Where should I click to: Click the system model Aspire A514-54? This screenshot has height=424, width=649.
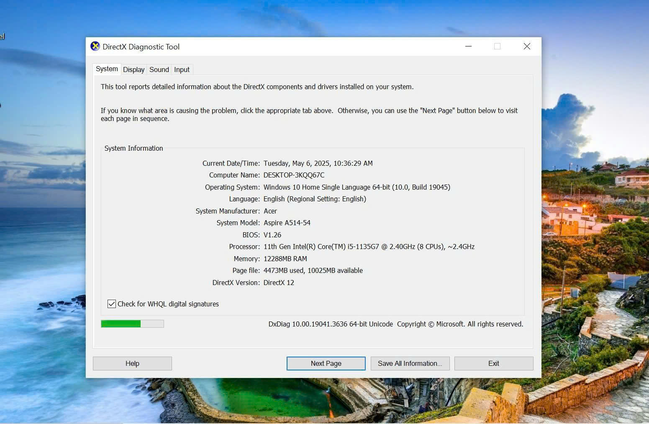(287, 223)
